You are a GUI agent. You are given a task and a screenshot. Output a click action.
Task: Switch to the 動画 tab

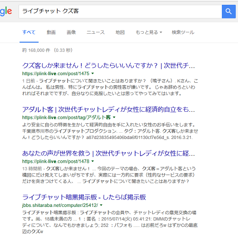click(x=51, y=32)
